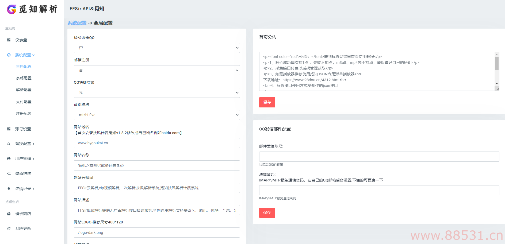Image resolution: width=505 pixels, height=244 pixels.
Task: Click the 首页公告 card heading
Action: pyautogui.click(x=268, y=37)
